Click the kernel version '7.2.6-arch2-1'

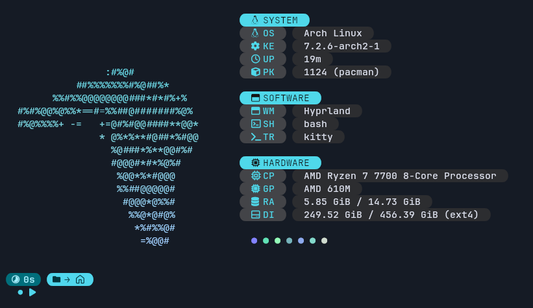click(x=341, y=46)
